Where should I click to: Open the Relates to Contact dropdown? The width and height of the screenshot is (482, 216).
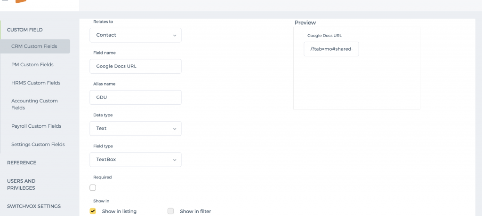pyautogui.click(x=136, y=35)
